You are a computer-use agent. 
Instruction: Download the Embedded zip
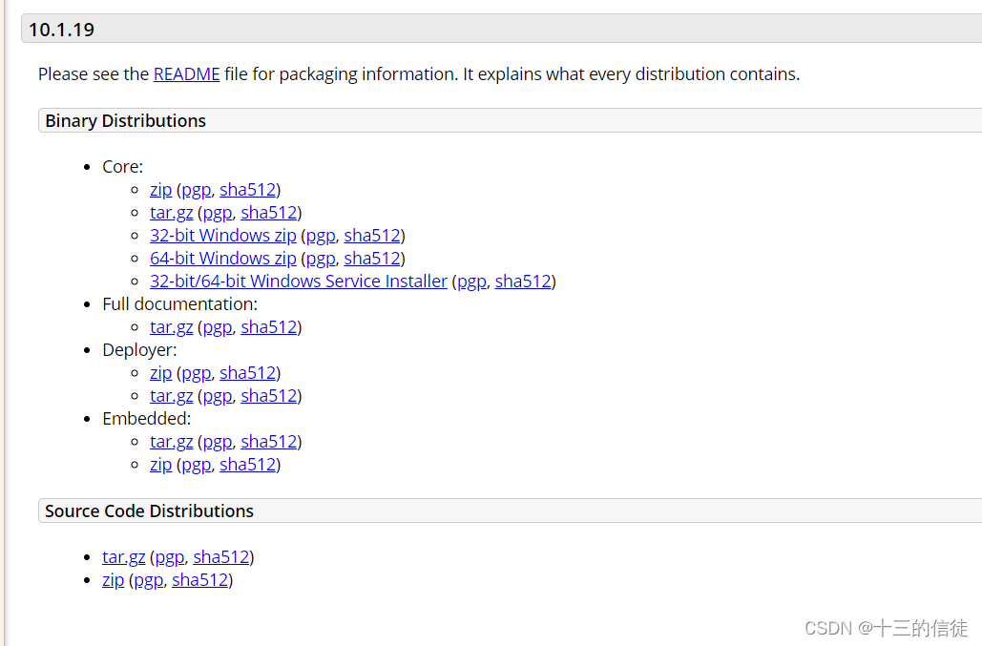[160, 465]
